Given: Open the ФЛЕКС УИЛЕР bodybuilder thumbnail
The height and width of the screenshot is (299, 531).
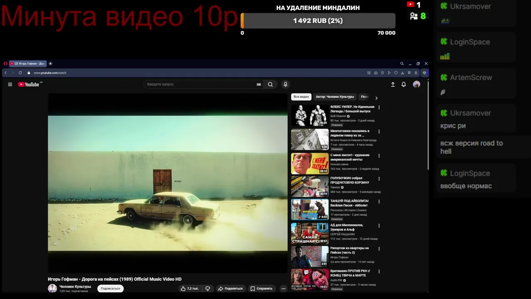Looking at the screenshot, I should click(x=309, y=115).
